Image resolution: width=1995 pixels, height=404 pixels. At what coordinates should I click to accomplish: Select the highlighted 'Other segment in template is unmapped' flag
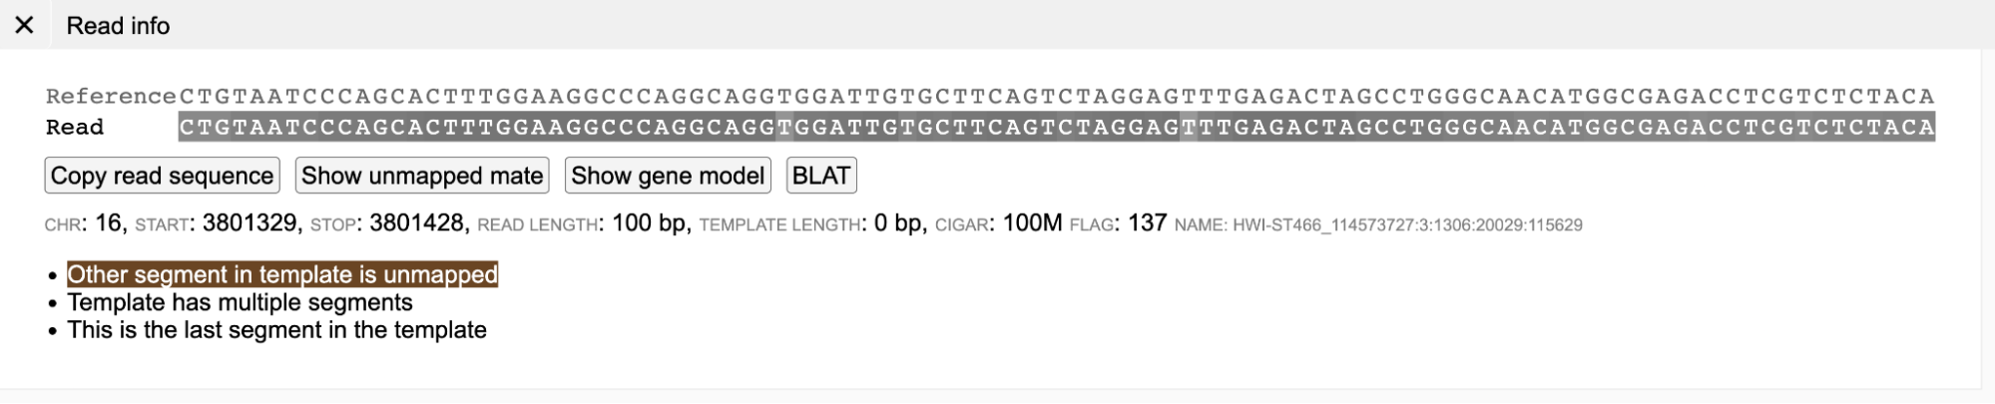click(x=282, y=274)
